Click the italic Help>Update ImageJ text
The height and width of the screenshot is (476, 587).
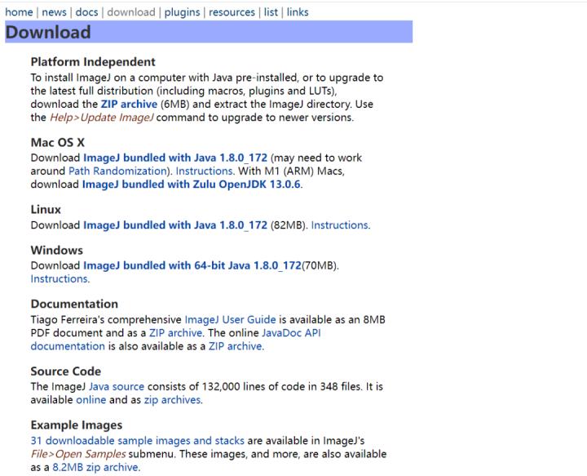[x=101, y=118]
